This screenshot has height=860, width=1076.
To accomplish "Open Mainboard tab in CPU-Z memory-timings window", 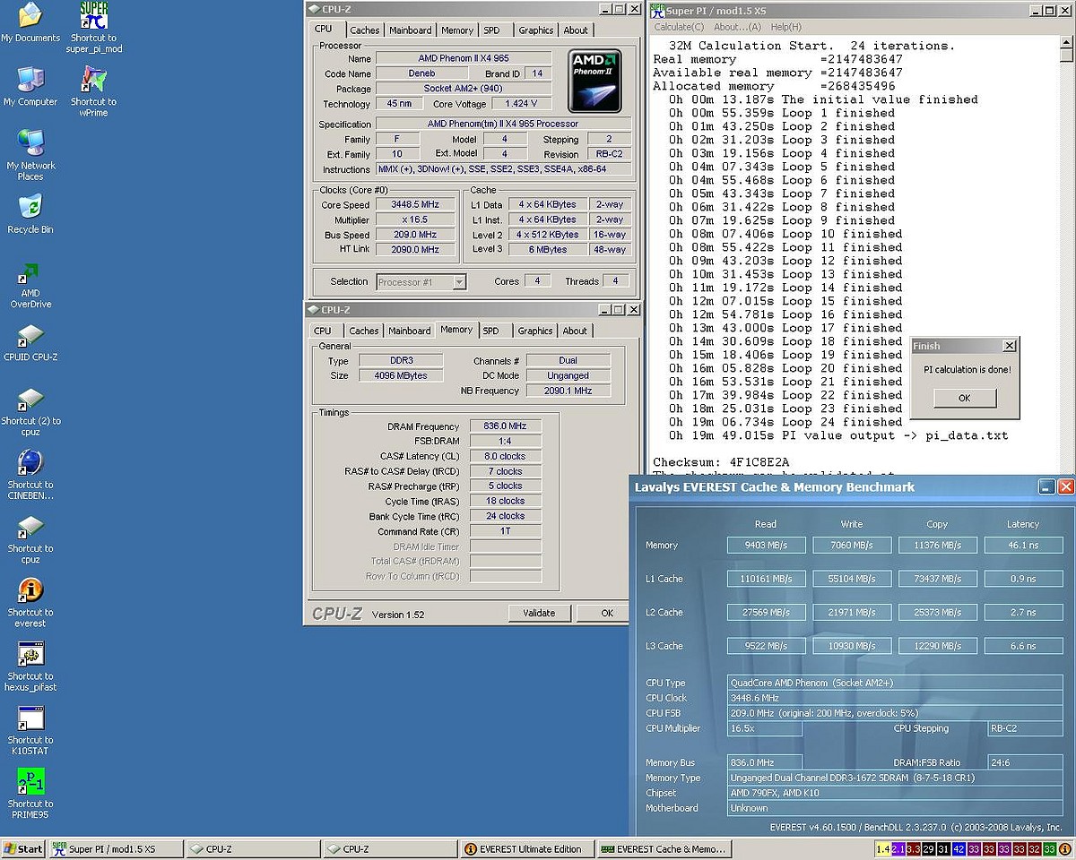I will point(410,331).
